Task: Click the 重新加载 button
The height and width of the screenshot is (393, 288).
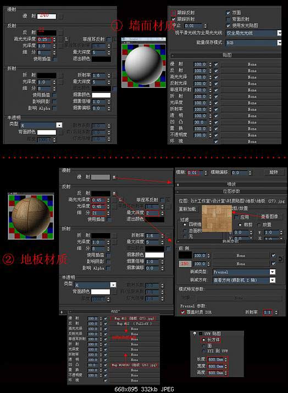Action: [187, 209]
